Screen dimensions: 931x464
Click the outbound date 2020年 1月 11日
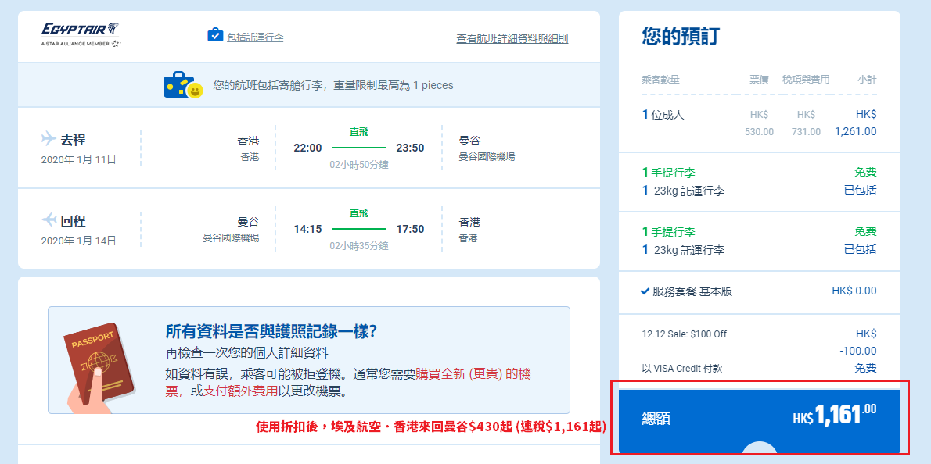[x=78, y=159]
